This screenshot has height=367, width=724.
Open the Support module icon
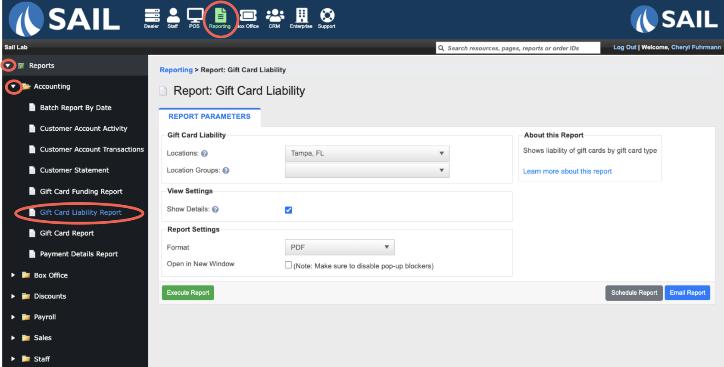(x=327, y=18)
